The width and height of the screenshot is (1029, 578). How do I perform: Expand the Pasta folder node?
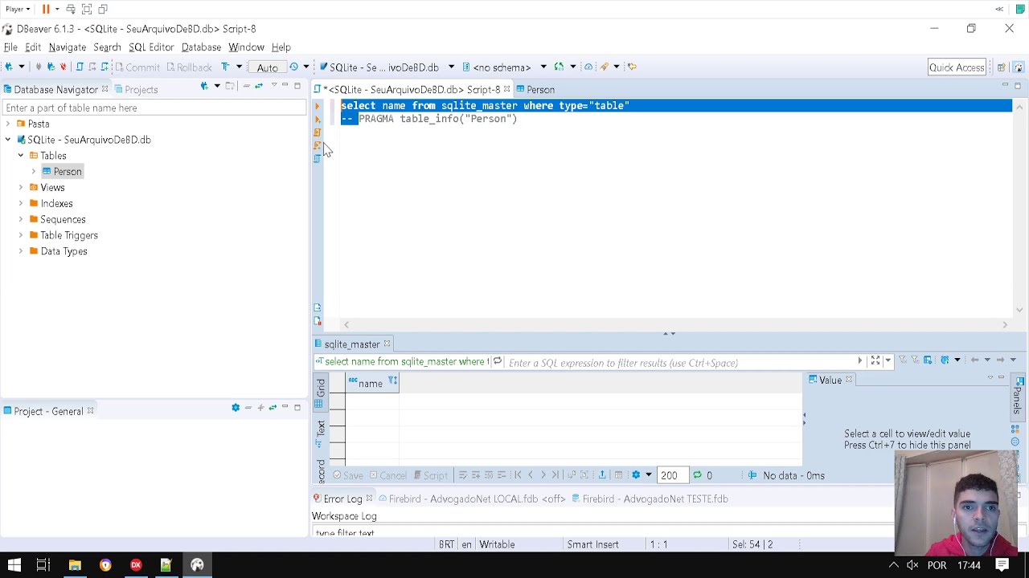[x=8, y=124]
